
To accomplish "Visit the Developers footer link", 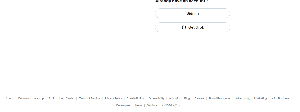I will (x=123, y=105).
